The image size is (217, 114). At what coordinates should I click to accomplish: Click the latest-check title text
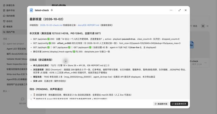(42, 10)
